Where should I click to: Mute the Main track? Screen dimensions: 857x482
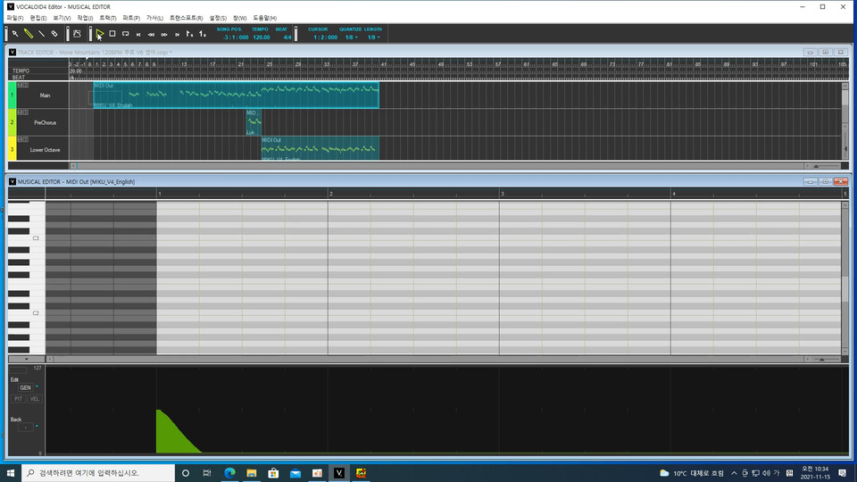[21, 86]
